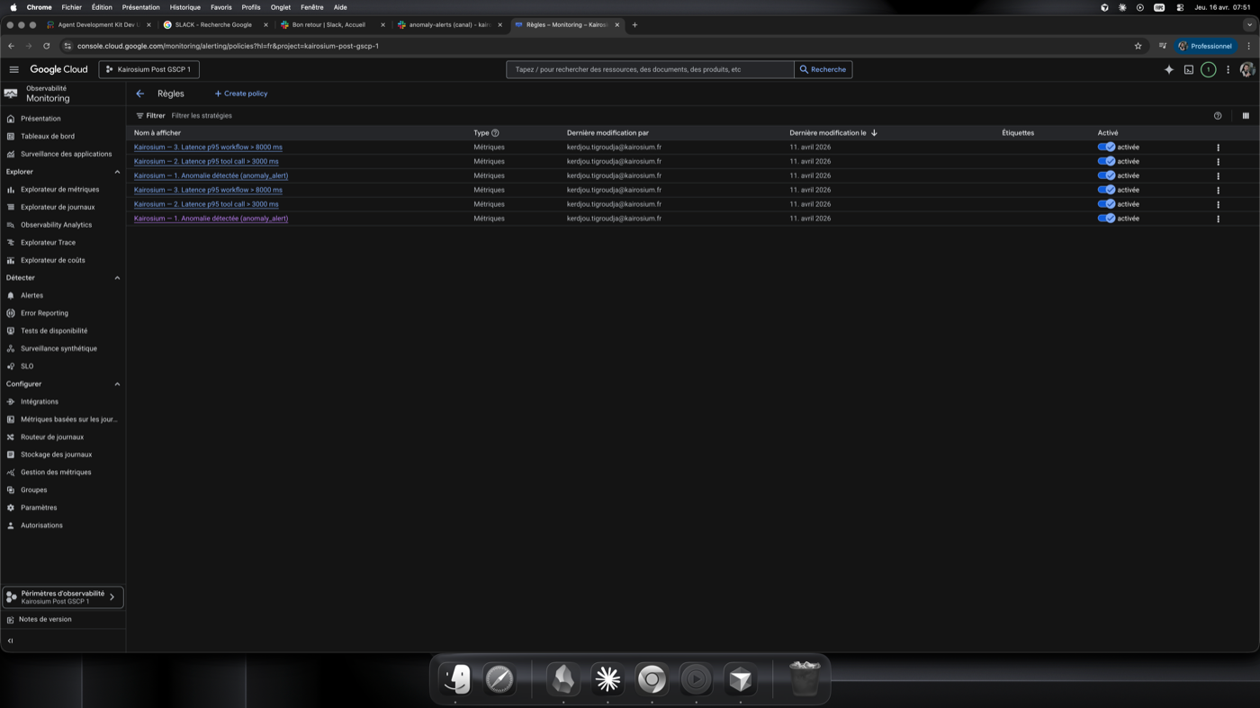
Task: Bookmark this page with the star icon
Action: [1138, 46]
